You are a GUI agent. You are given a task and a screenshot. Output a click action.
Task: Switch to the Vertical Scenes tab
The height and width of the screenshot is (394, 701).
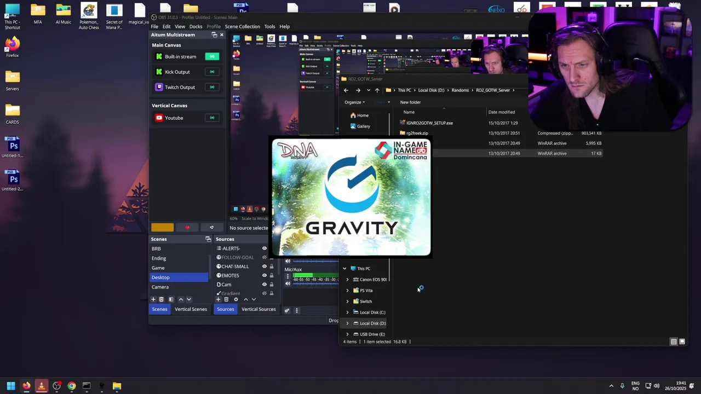[x=191, y=309]
